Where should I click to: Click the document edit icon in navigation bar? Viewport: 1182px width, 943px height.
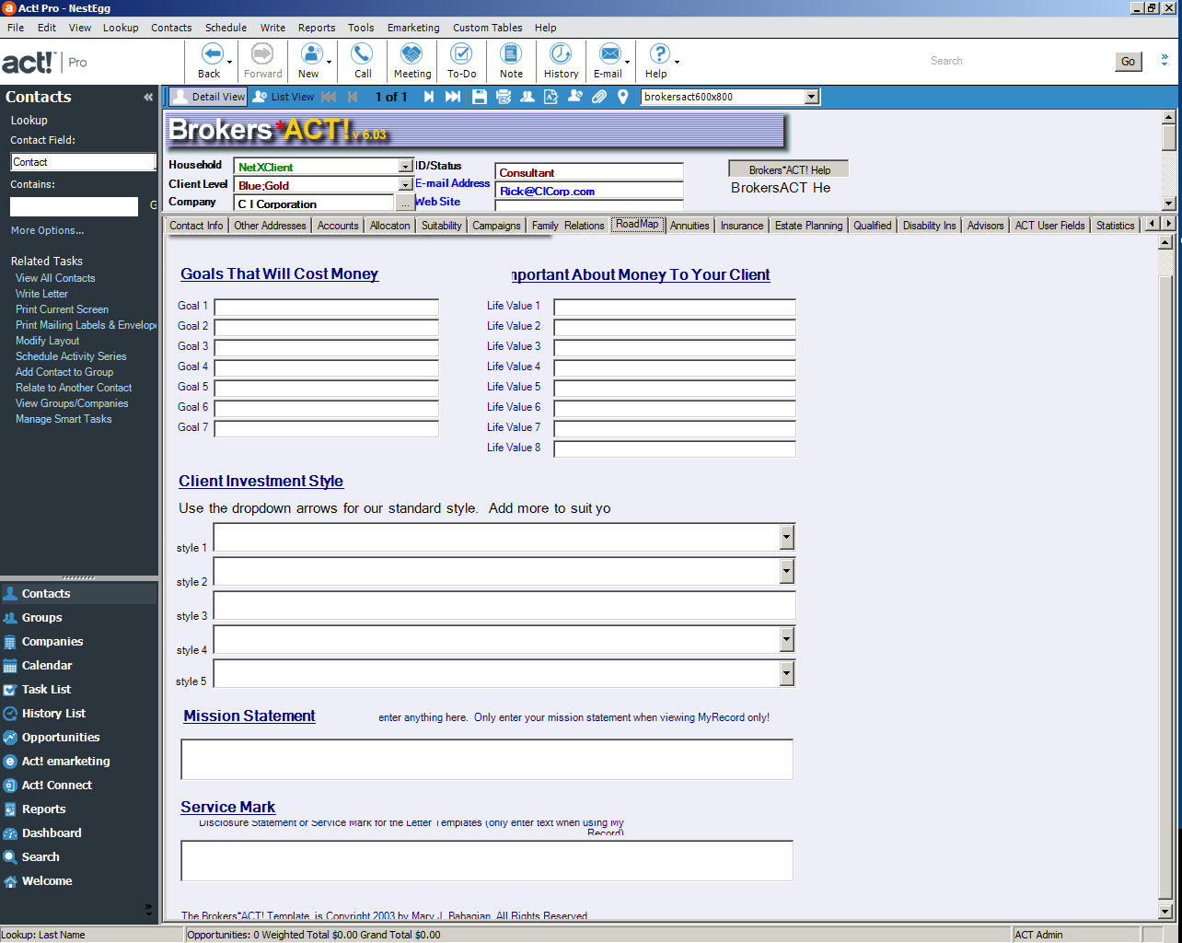click(551, 97)
